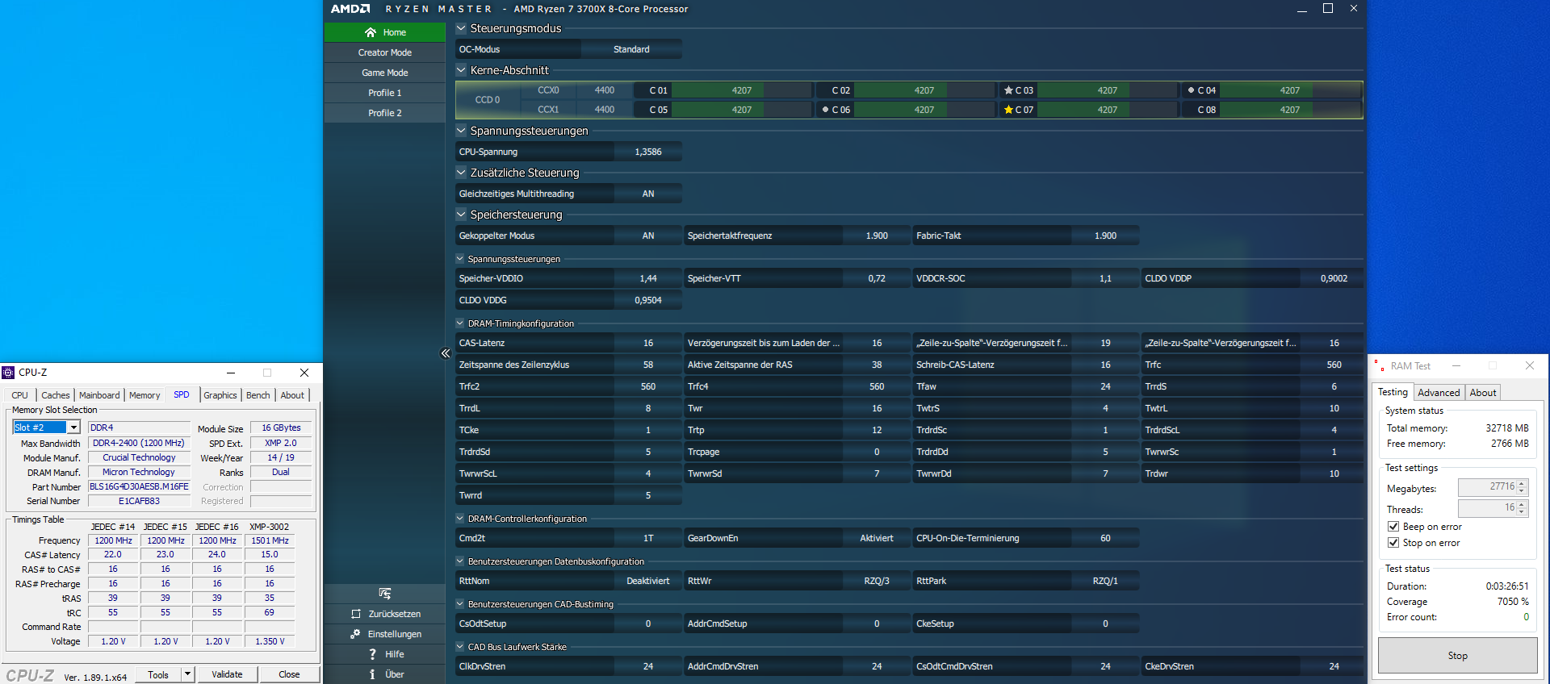Open Einstellungen via its gear icon
1550x684 pixels.
tap(355, 634)
